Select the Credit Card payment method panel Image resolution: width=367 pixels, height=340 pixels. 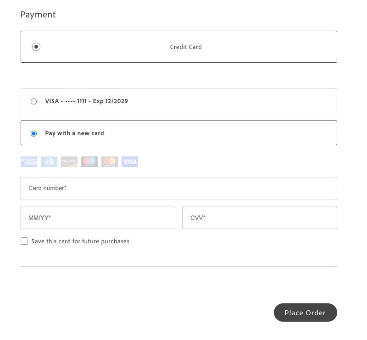179,47
